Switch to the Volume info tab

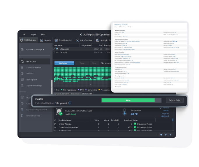pos(76,94)
